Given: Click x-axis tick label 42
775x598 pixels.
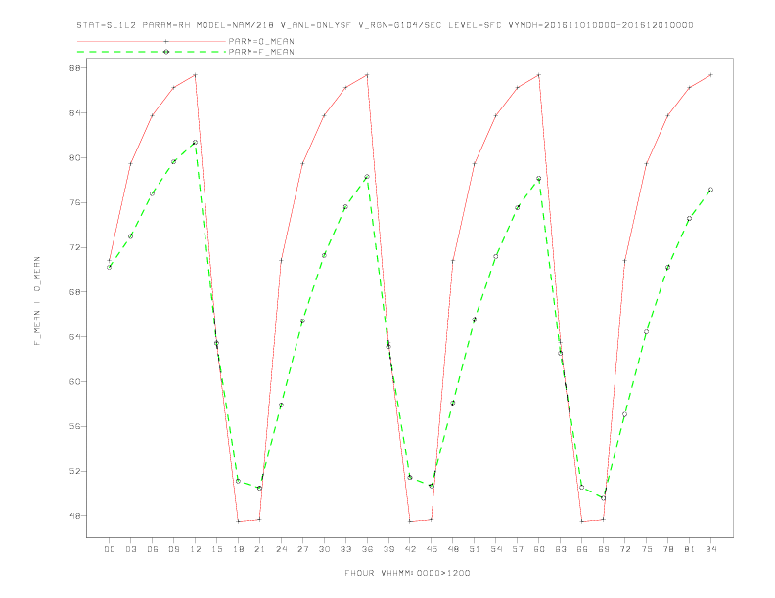Looking at the screenshot, I should [x=410, y=549].
